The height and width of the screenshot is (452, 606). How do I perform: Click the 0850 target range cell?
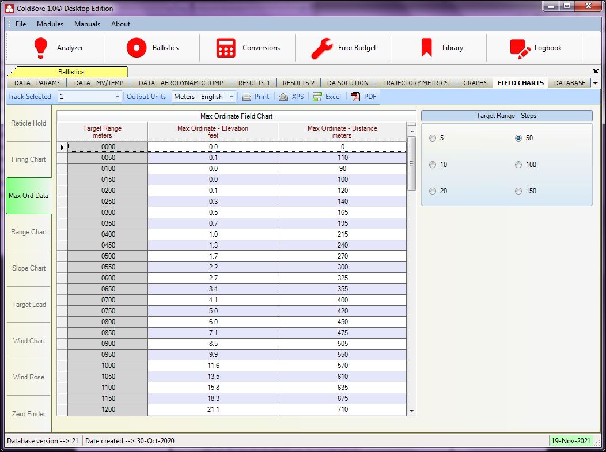point(108,333)
